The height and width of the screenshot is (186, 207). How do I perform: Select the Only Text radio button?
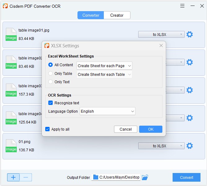[x=51, y=82]
